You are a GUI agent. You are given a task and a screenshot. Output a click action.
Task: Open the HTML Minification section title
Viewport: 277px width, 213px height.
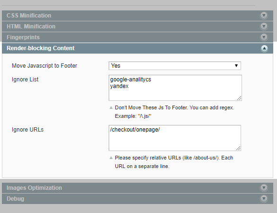(x=31, y=27)
